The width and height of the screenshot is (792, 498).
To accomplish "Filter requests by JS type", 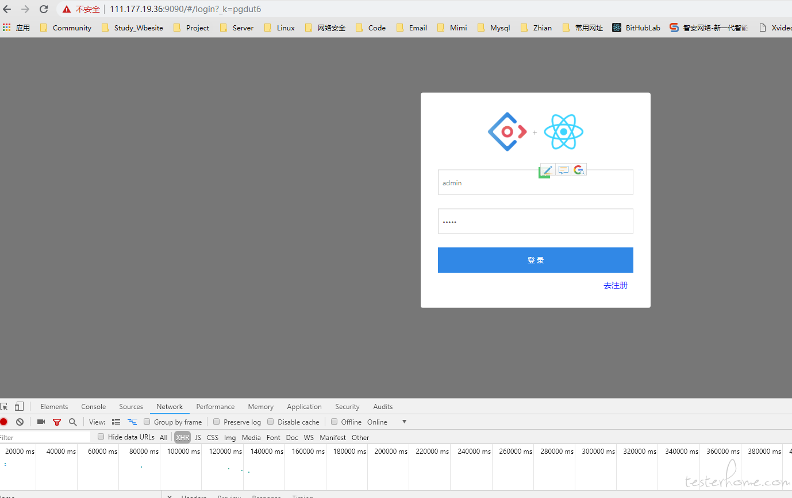I will 198,437.
